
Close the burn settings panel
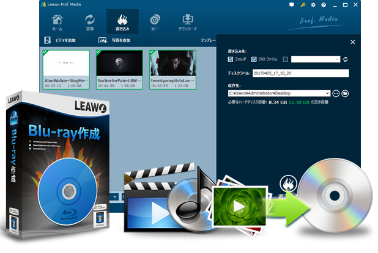[353, 42]
